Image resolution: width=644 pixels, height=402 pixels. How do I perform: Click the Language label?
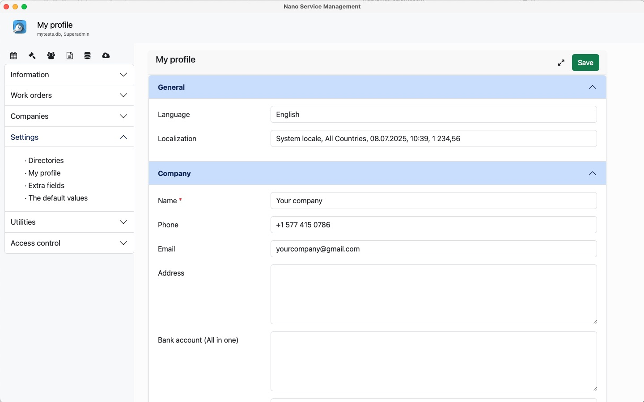[x=174, y=115]
